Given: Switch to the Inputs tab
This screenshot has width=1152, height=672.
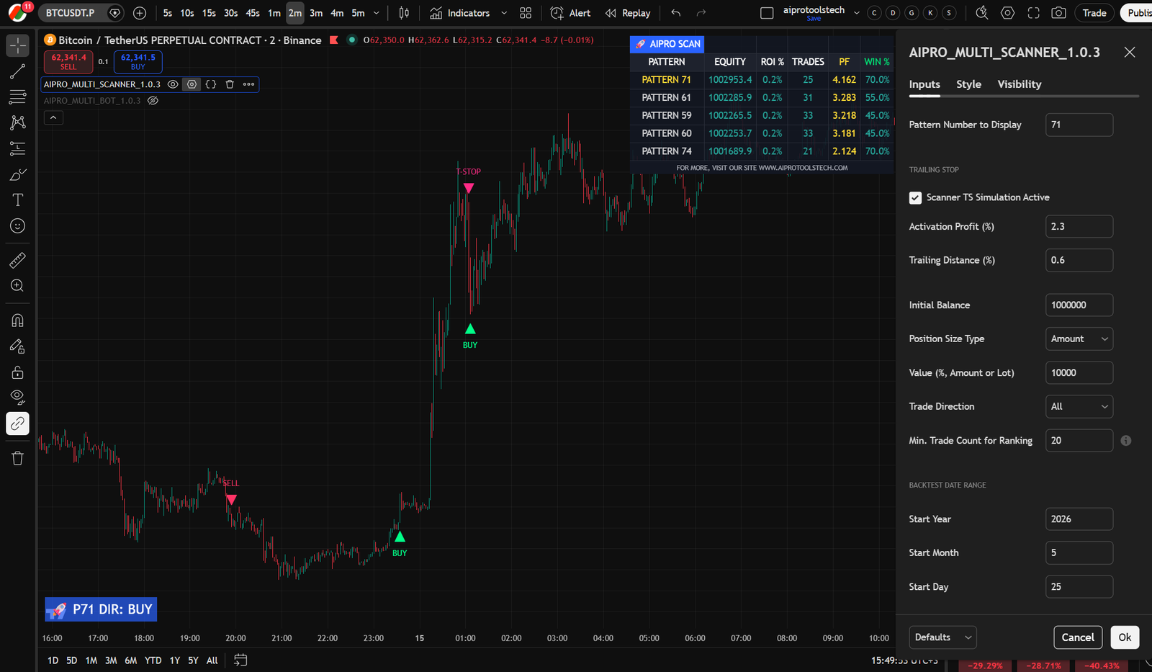Looking at the screenshot, I should [x=924, y=84].
